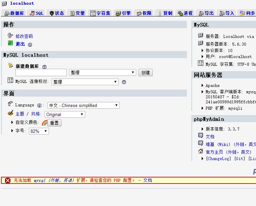Open help icon next to 新建数据库
The image size is (256, 206).
coord(44,67)
